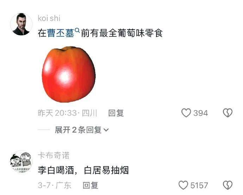
Task: Dislike koi shi's comment via broken heart
Action: coord(228,113)
